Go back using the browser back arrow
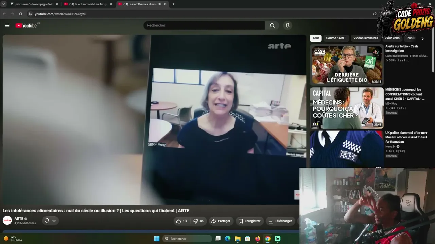435x244 pixels. 4,14
